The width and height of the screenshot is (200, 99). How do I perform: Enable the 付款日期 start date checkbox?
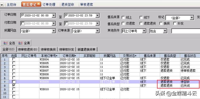pyautogui.click(x=23, y=23)
